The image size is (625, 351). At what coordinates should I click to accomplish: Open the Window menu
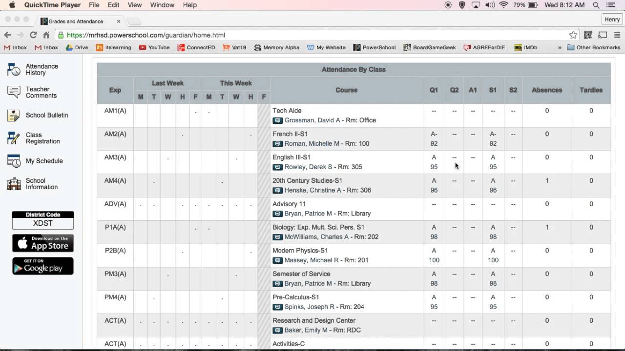[x=162, y=5]
